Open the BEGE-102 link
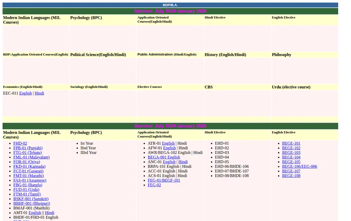This screenshot has height=221, width=351. pos(291,148)
